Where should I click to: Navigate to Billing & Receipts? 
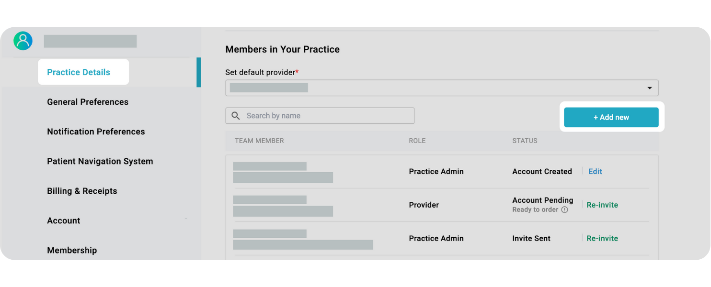(82, 191)
